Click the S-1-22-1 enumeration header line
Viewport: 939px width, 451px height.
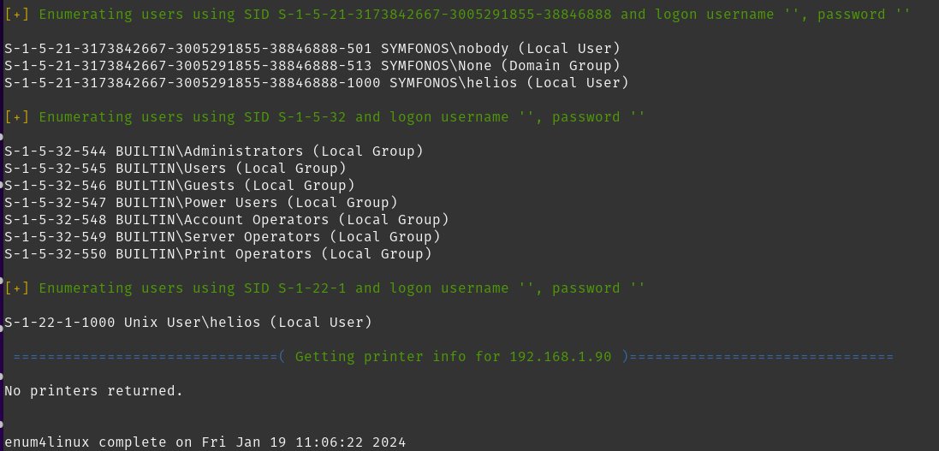pos(324,288)
